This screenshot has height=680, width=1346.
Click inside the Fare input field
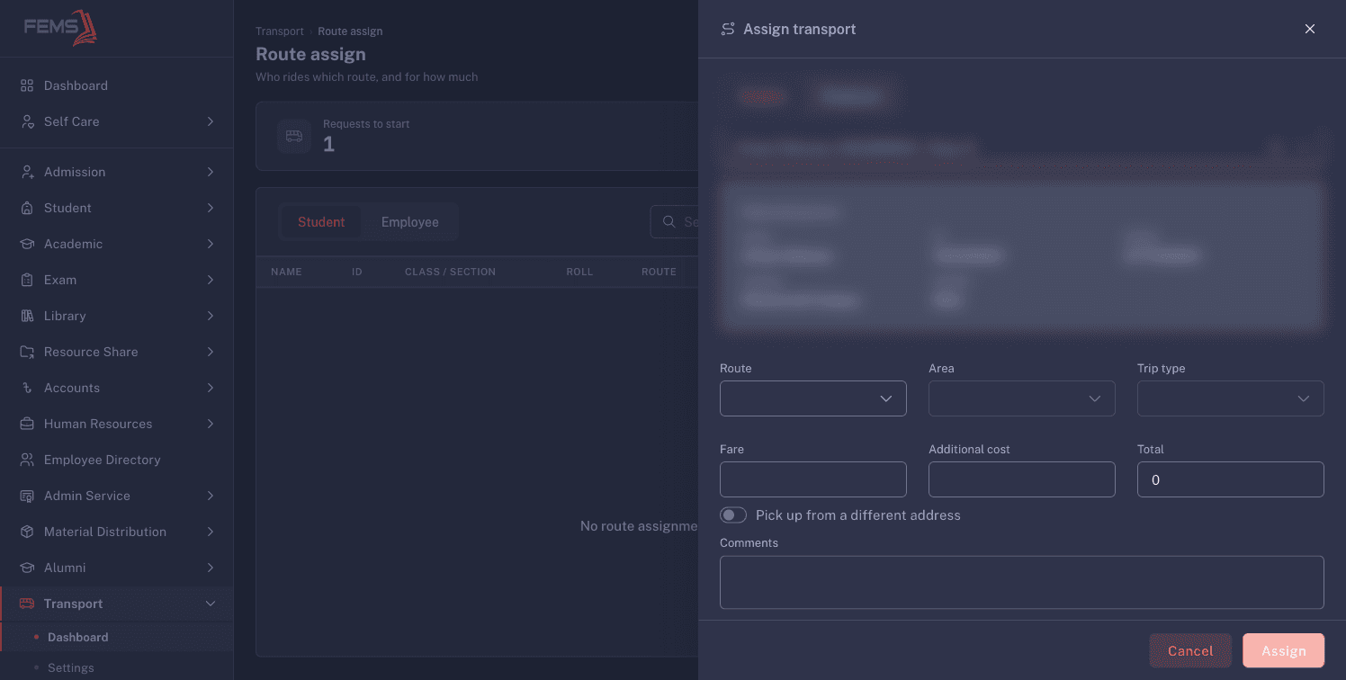(x=813, y=479)
